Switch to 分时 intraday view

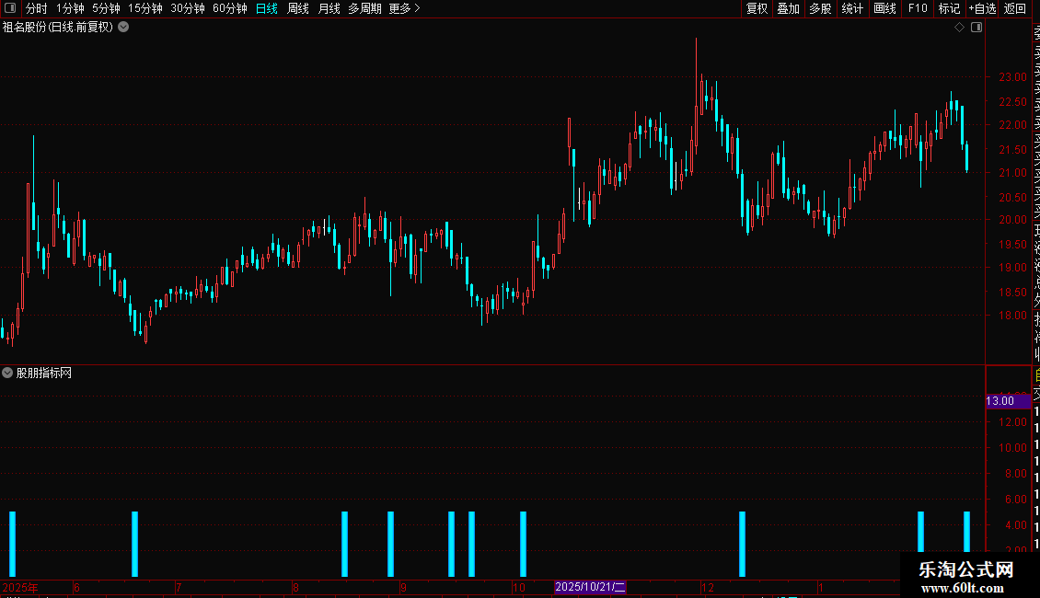(37, 8)
